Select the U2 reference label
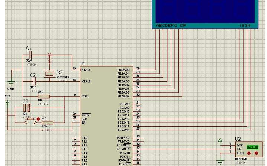 (x=238, y=139)
